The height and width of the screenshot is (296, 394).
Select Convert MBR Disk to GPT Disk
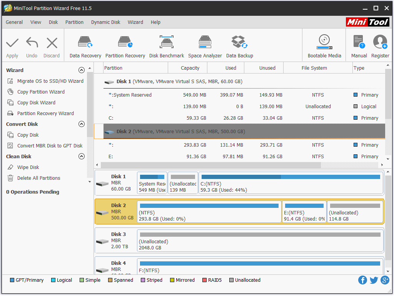50,146
